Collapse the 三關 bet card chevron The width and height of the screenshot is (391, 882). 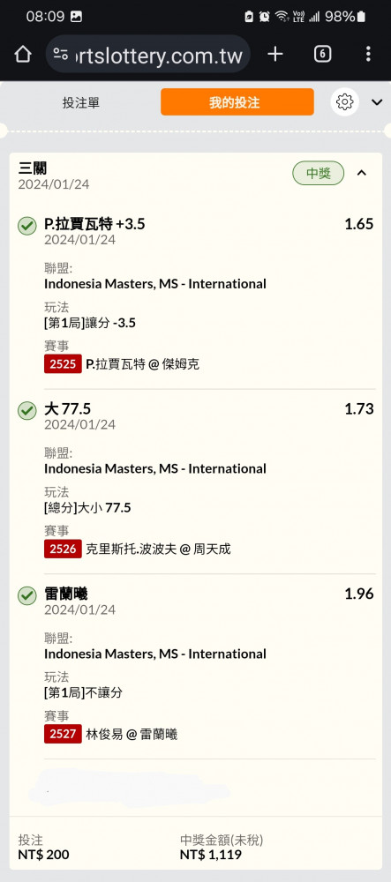coord(362,173)
